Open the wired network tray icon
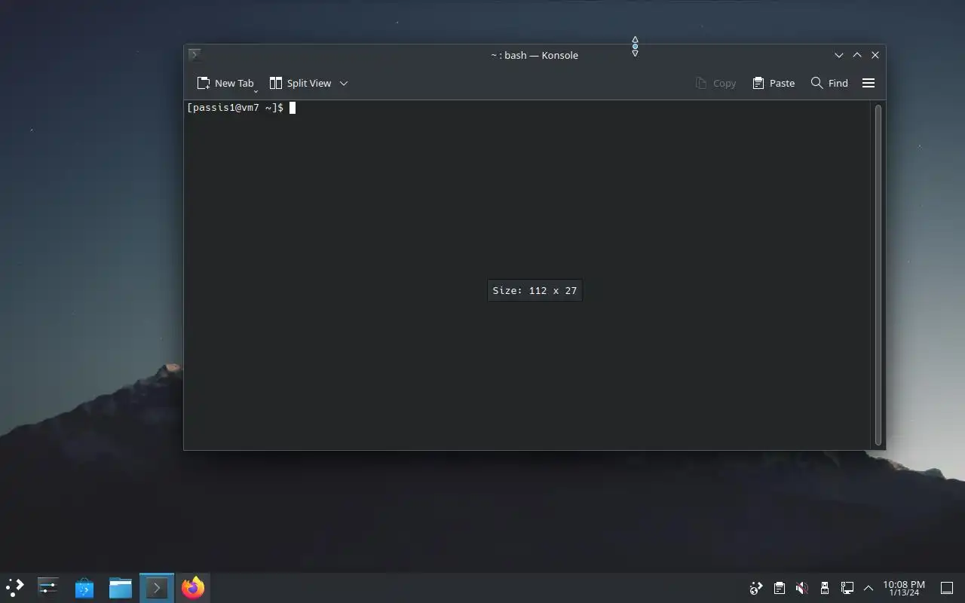Viewport: 965px width, 603px height. click(x=847, y=588)
